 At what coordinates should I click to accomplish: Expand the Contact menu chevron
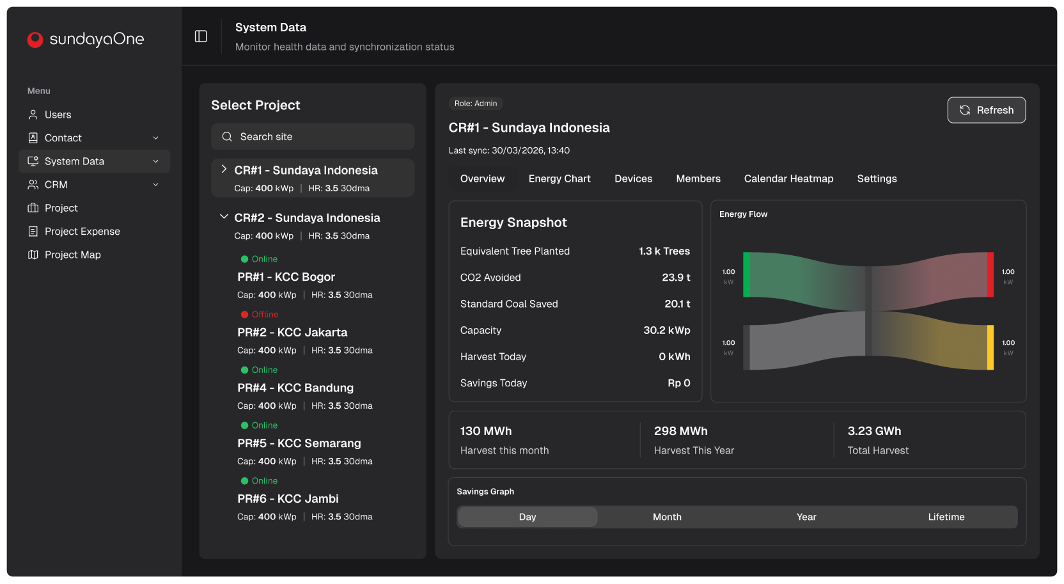155,138
